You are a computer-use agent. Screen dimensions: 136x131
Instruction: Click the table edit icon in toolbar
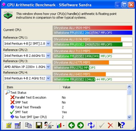18,125
